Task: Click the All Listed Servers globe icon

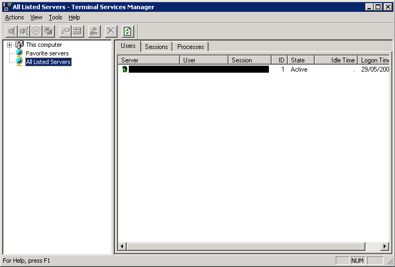Action: click(19, 61)
